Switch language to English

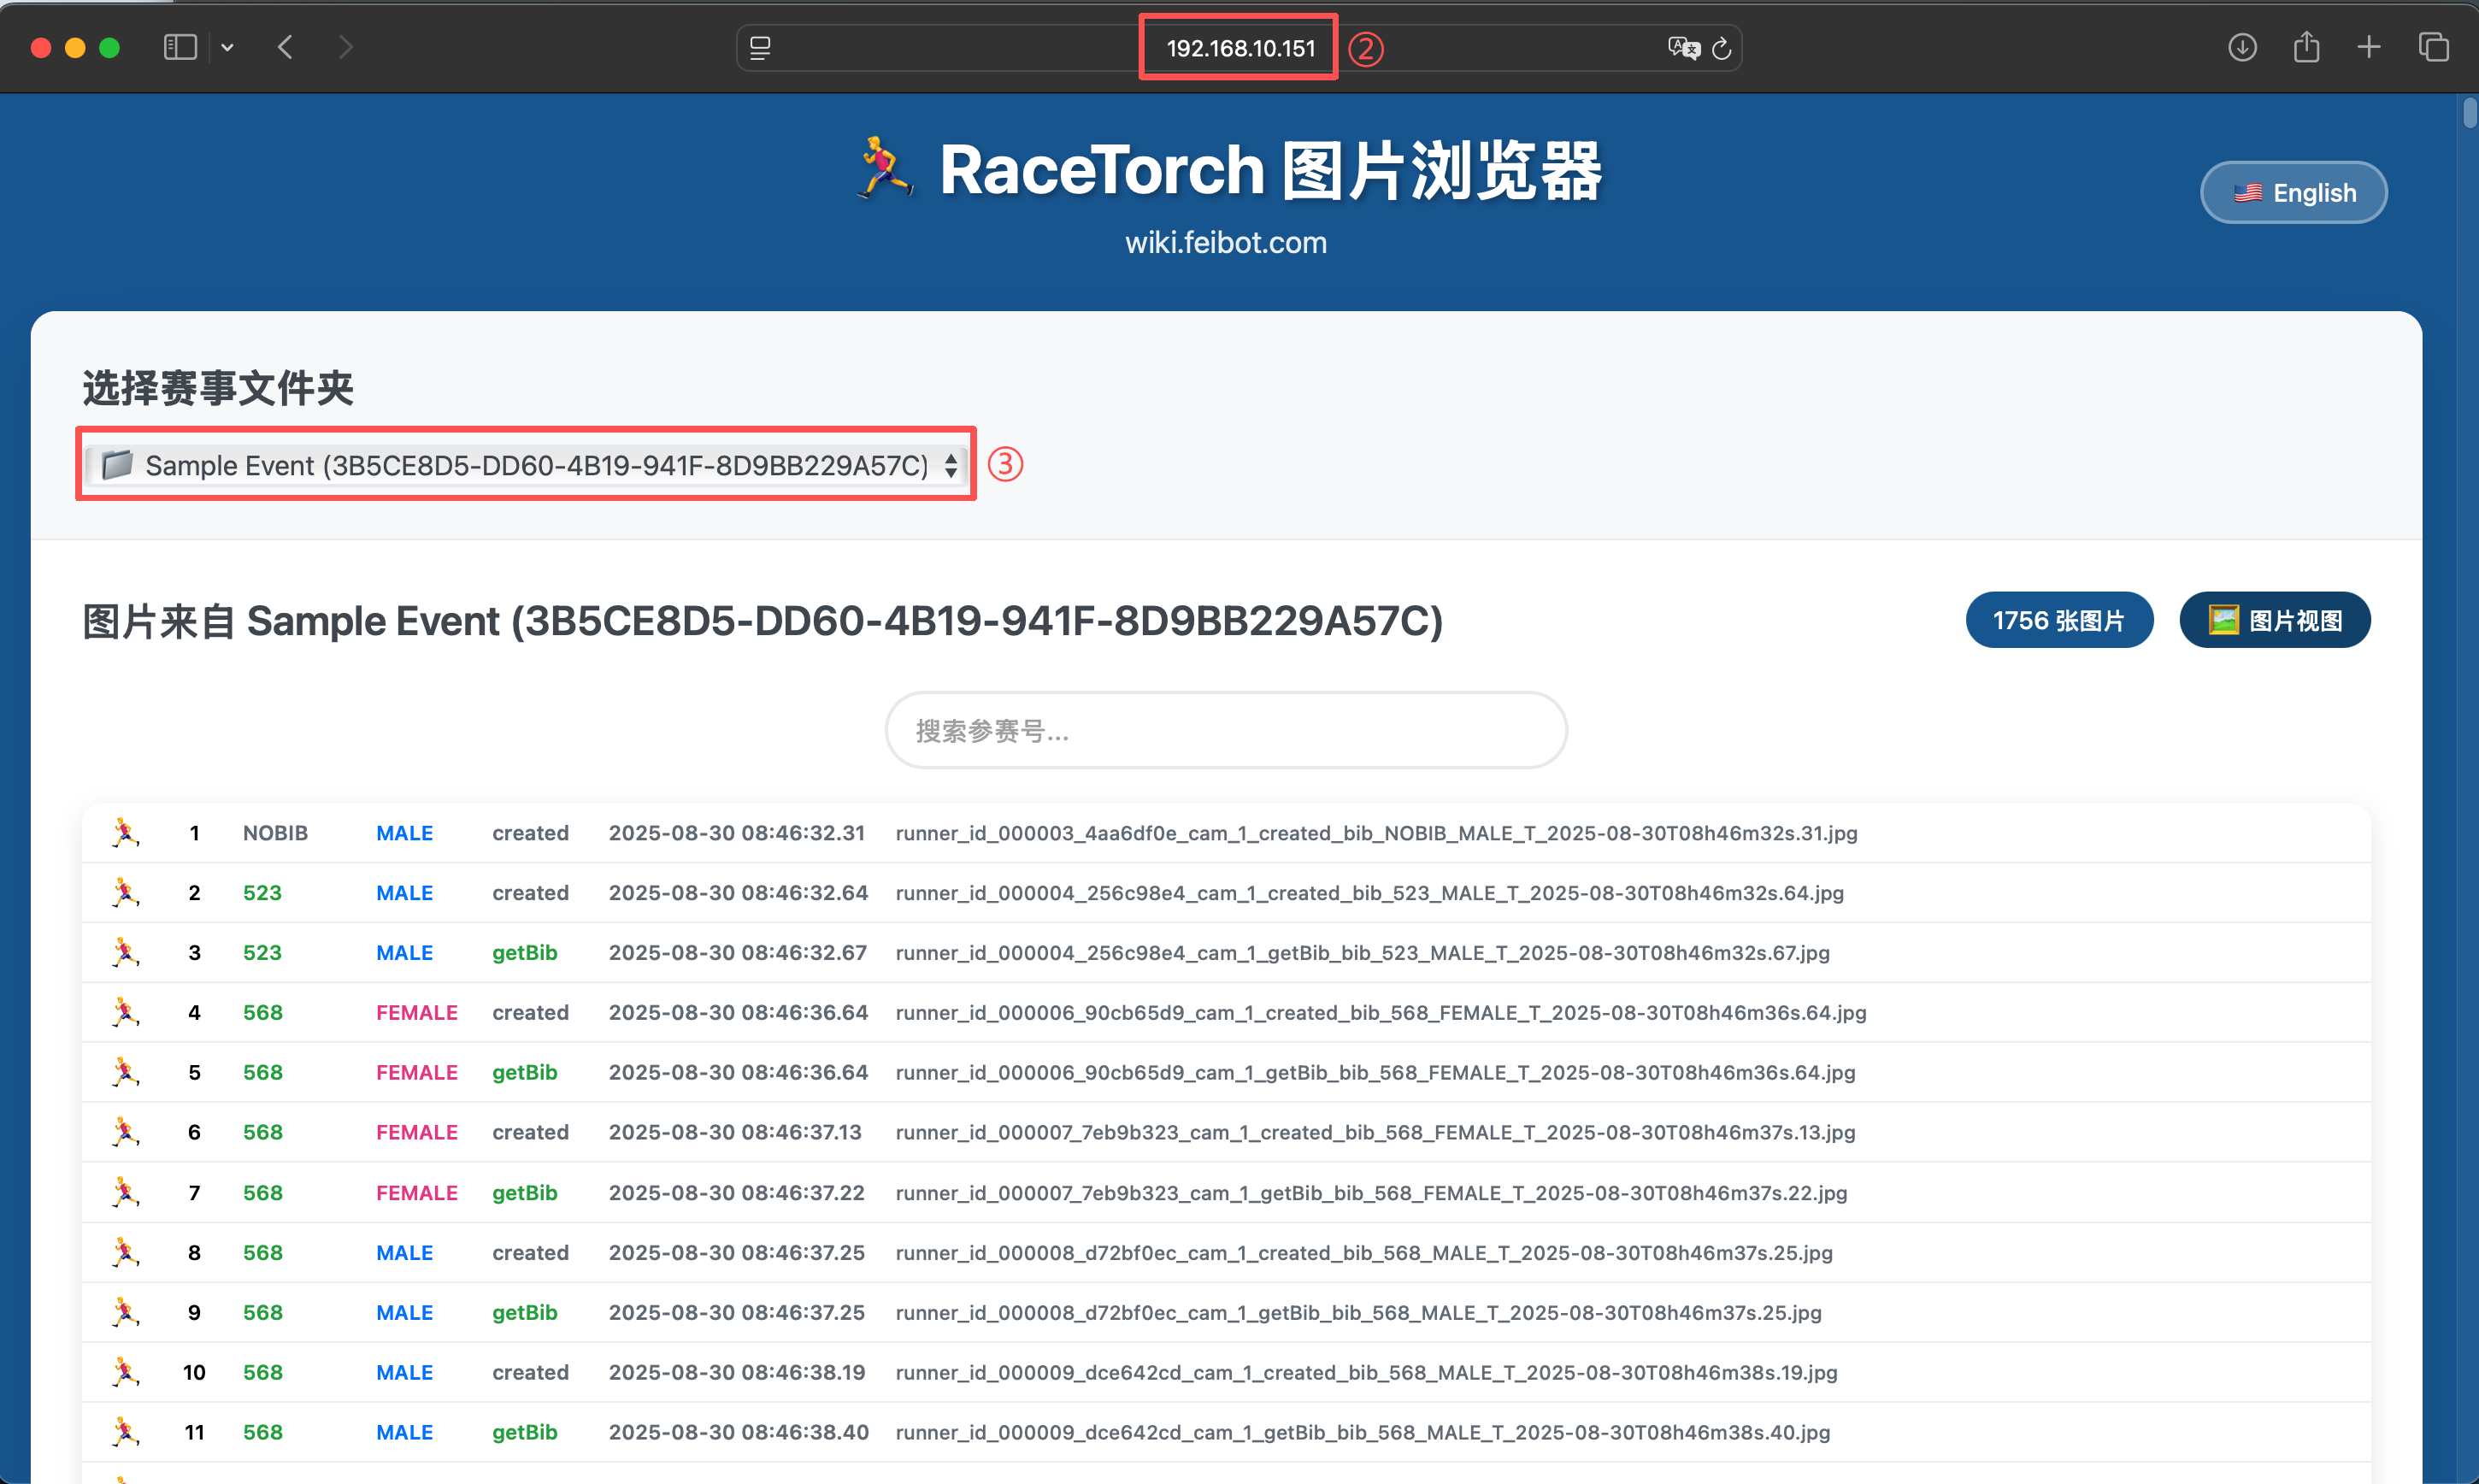coord(2293,192)
